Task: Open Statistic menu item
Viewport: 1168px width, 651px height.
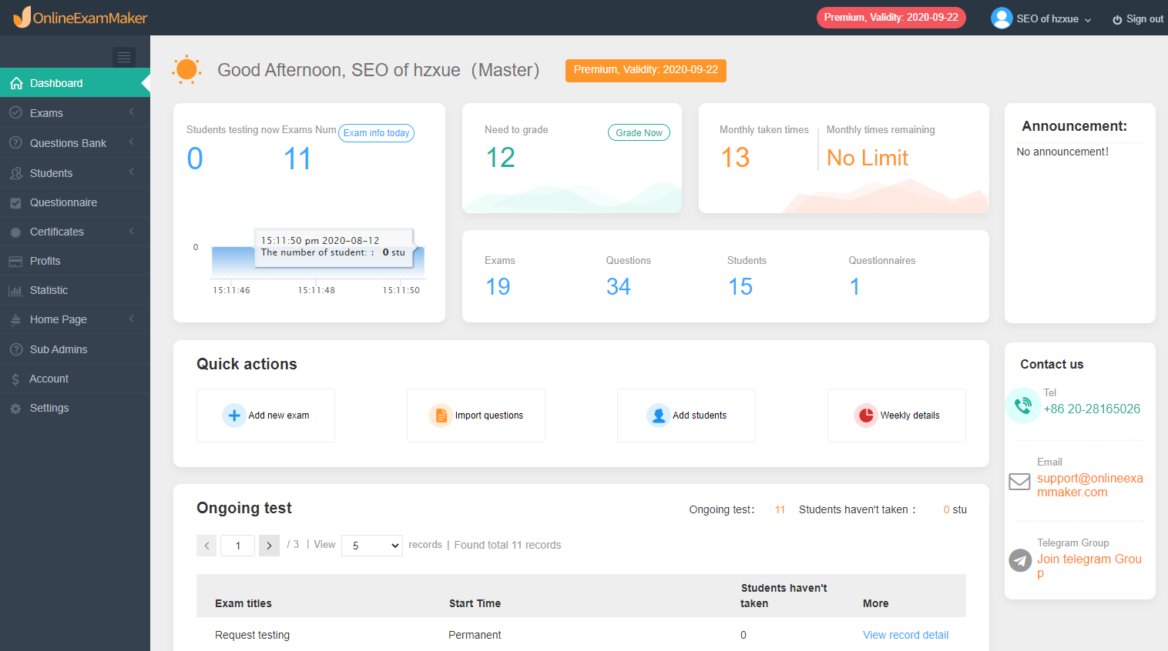Action: point(75,290)
